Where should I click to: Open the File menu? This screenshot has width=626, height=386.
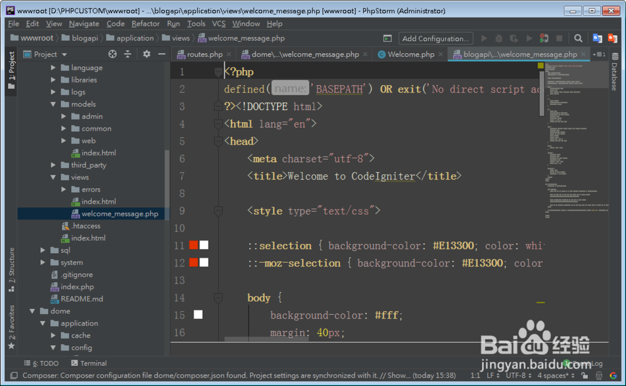(x=14, y=24)
